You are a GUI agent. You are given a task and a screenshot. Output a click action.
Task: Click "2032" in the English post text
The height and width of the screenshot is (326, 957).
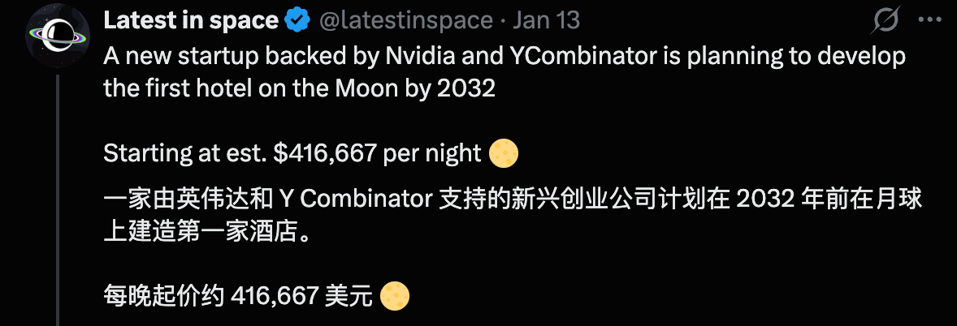pos(466,88)
